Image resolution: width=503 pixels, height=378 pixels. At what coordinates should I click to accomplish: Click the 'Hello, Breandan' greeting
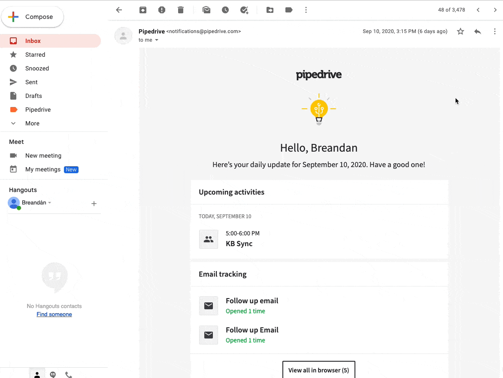319,148
